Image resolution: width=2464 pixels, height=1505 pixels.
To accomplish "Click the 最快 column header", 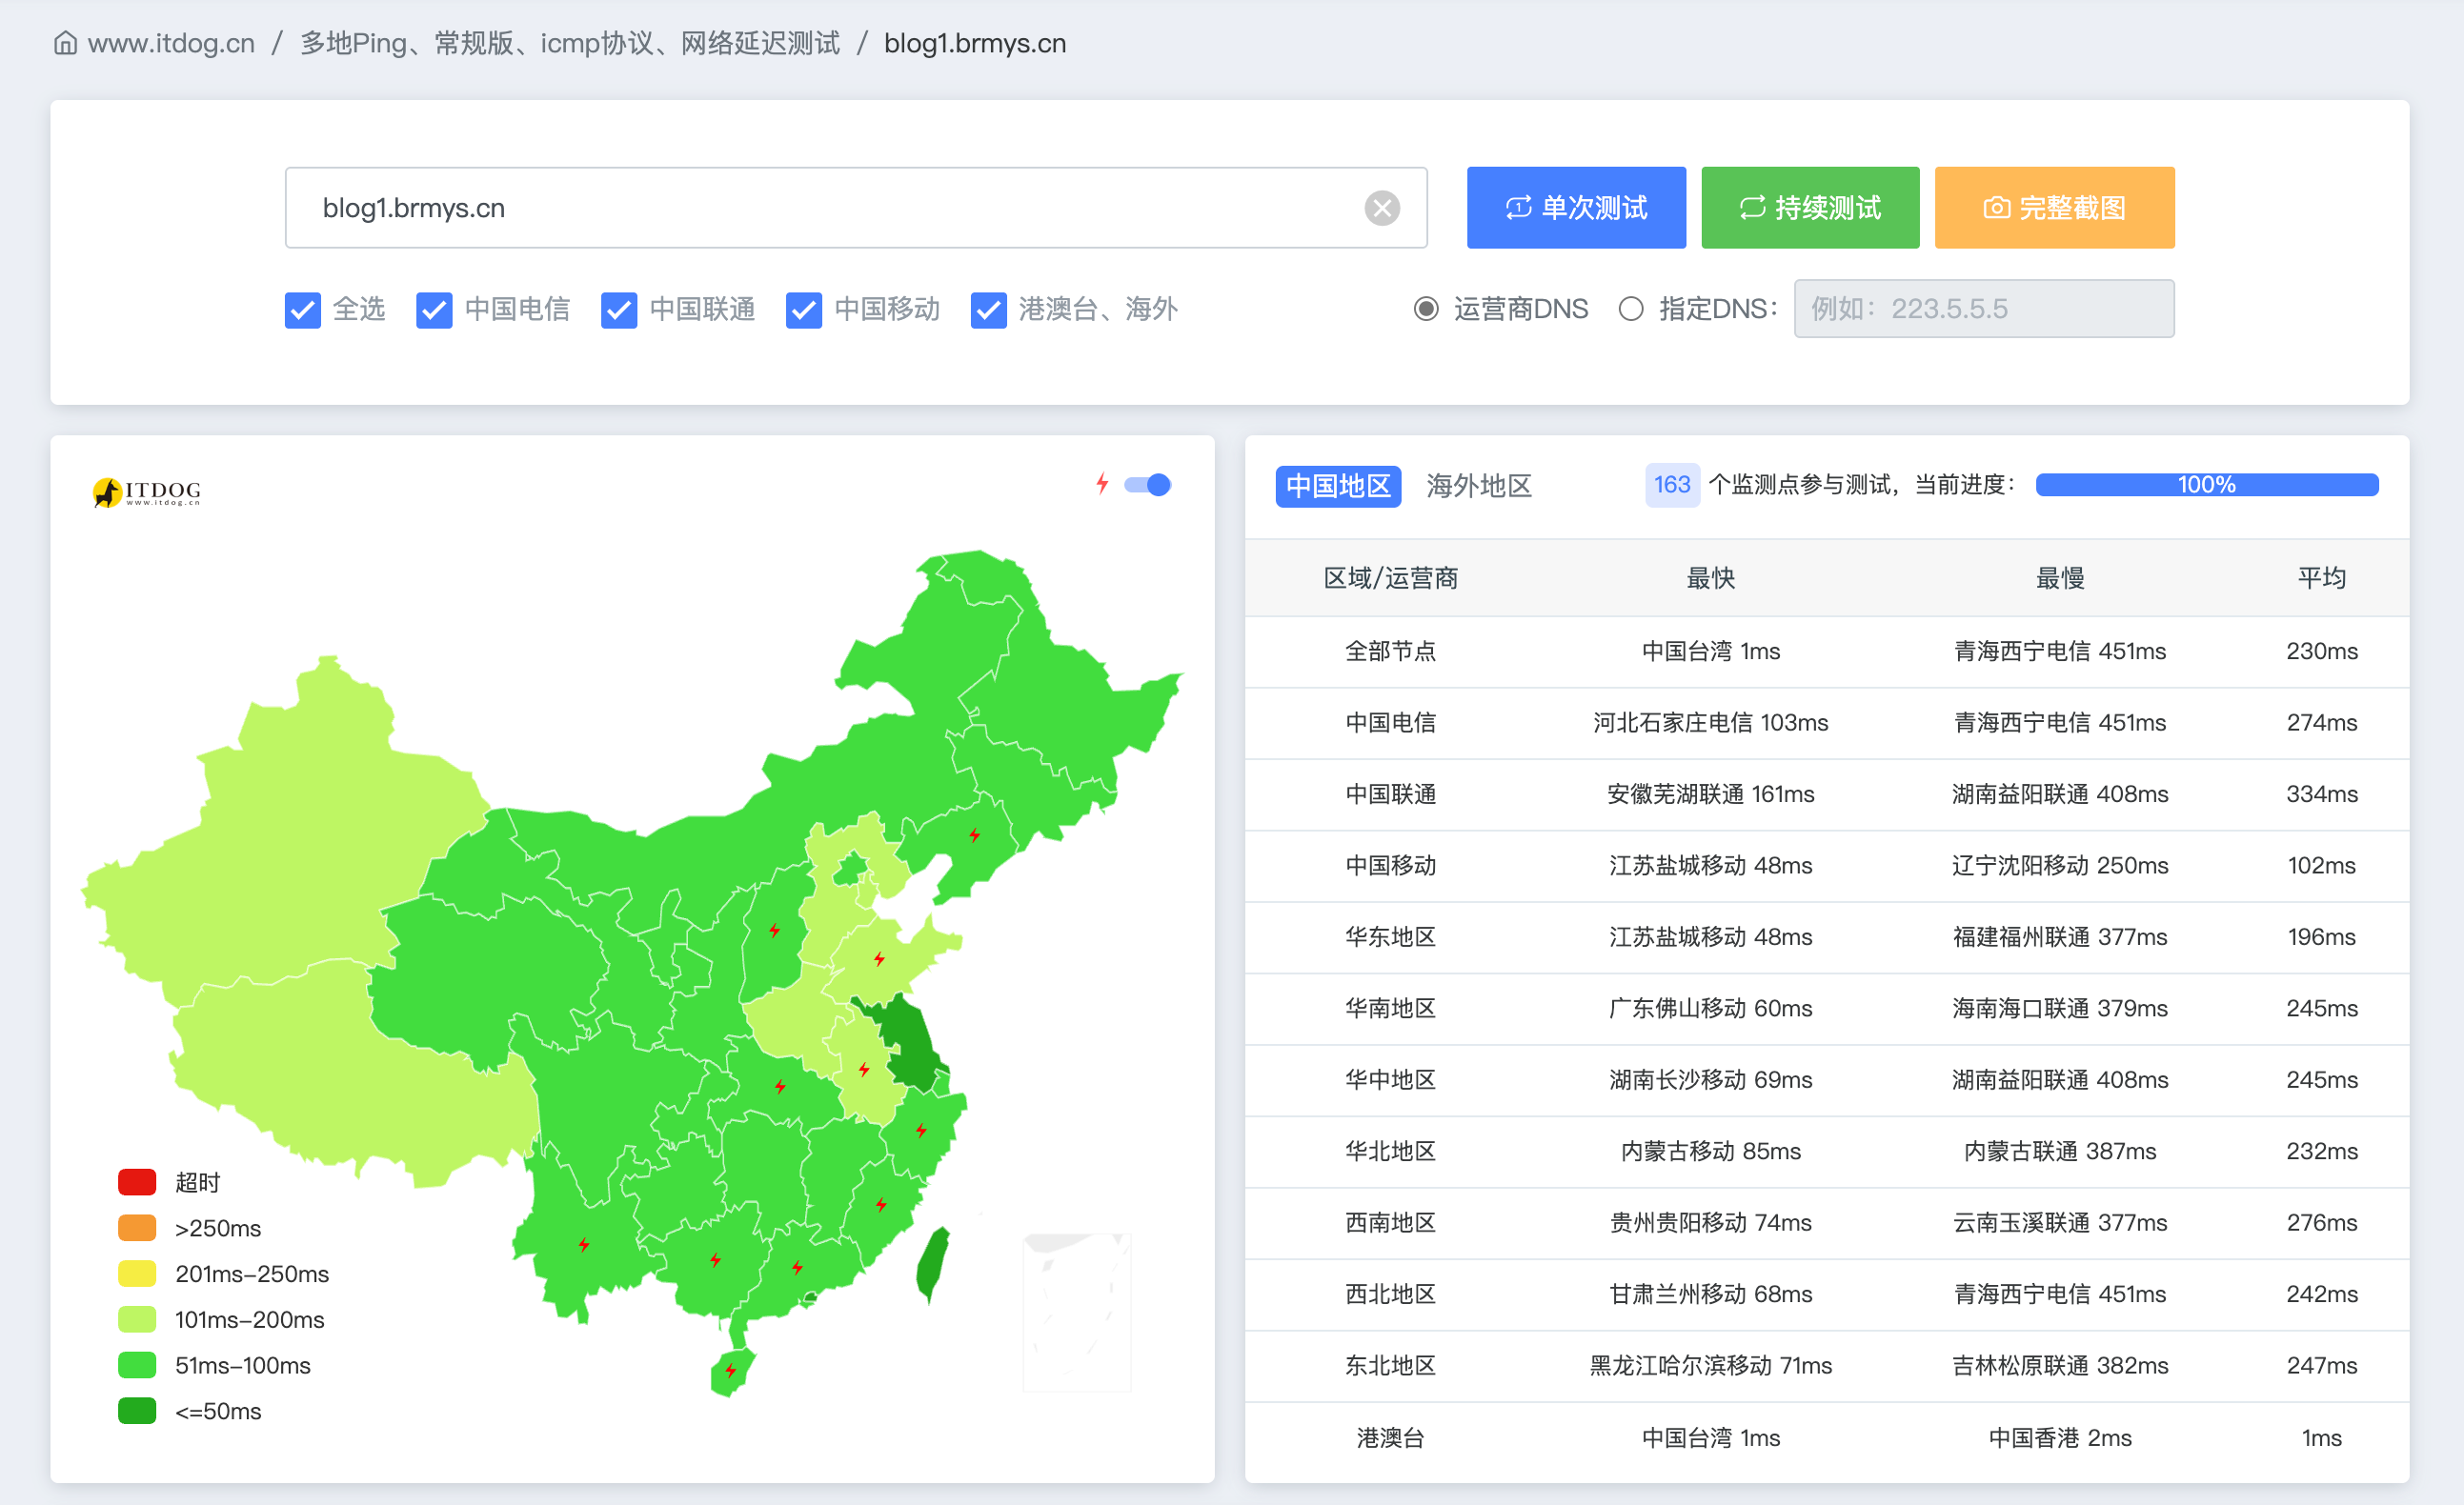I will (1710, 578).
